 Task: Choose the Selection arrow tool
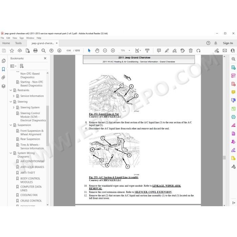coord(89,51)
